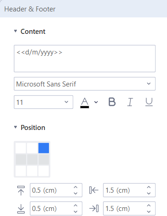This screenshot has height=216, width=167.
Task: Select the bottom-left position grid cell
Action: pyautogui.click(x=21, y=171)
